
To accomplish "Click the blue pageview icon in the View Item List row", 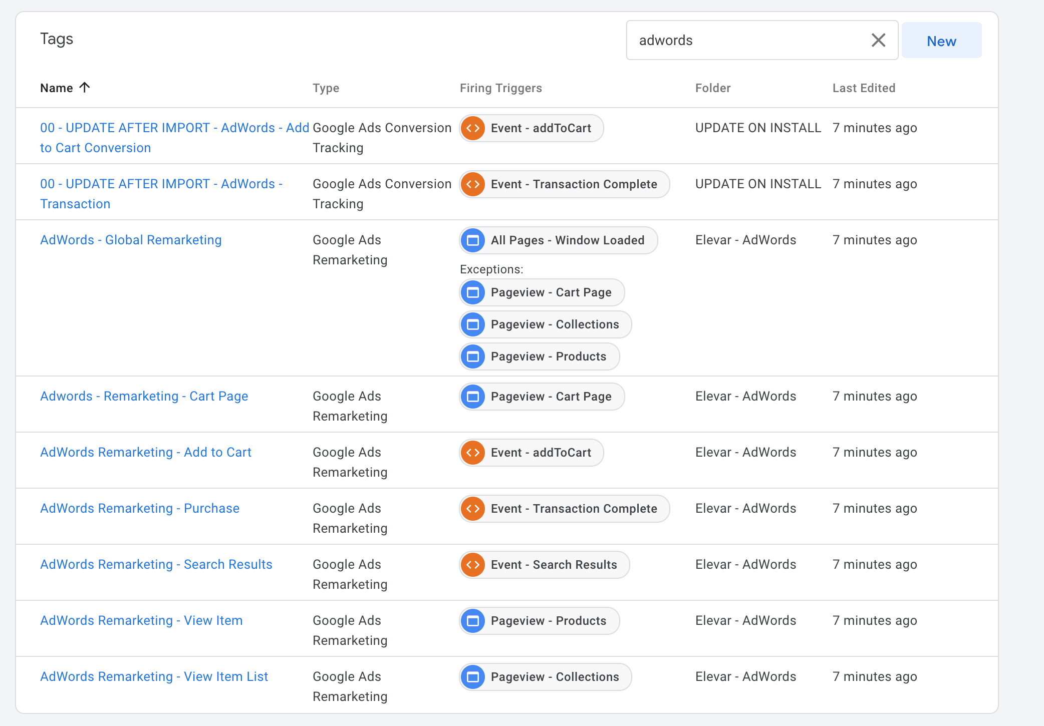I will tap(473, 677).
